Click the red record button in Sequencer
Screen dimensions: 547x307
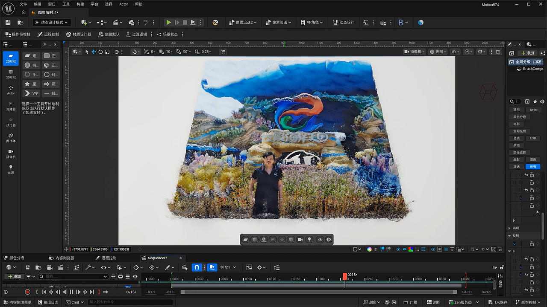tap(27, 292)
